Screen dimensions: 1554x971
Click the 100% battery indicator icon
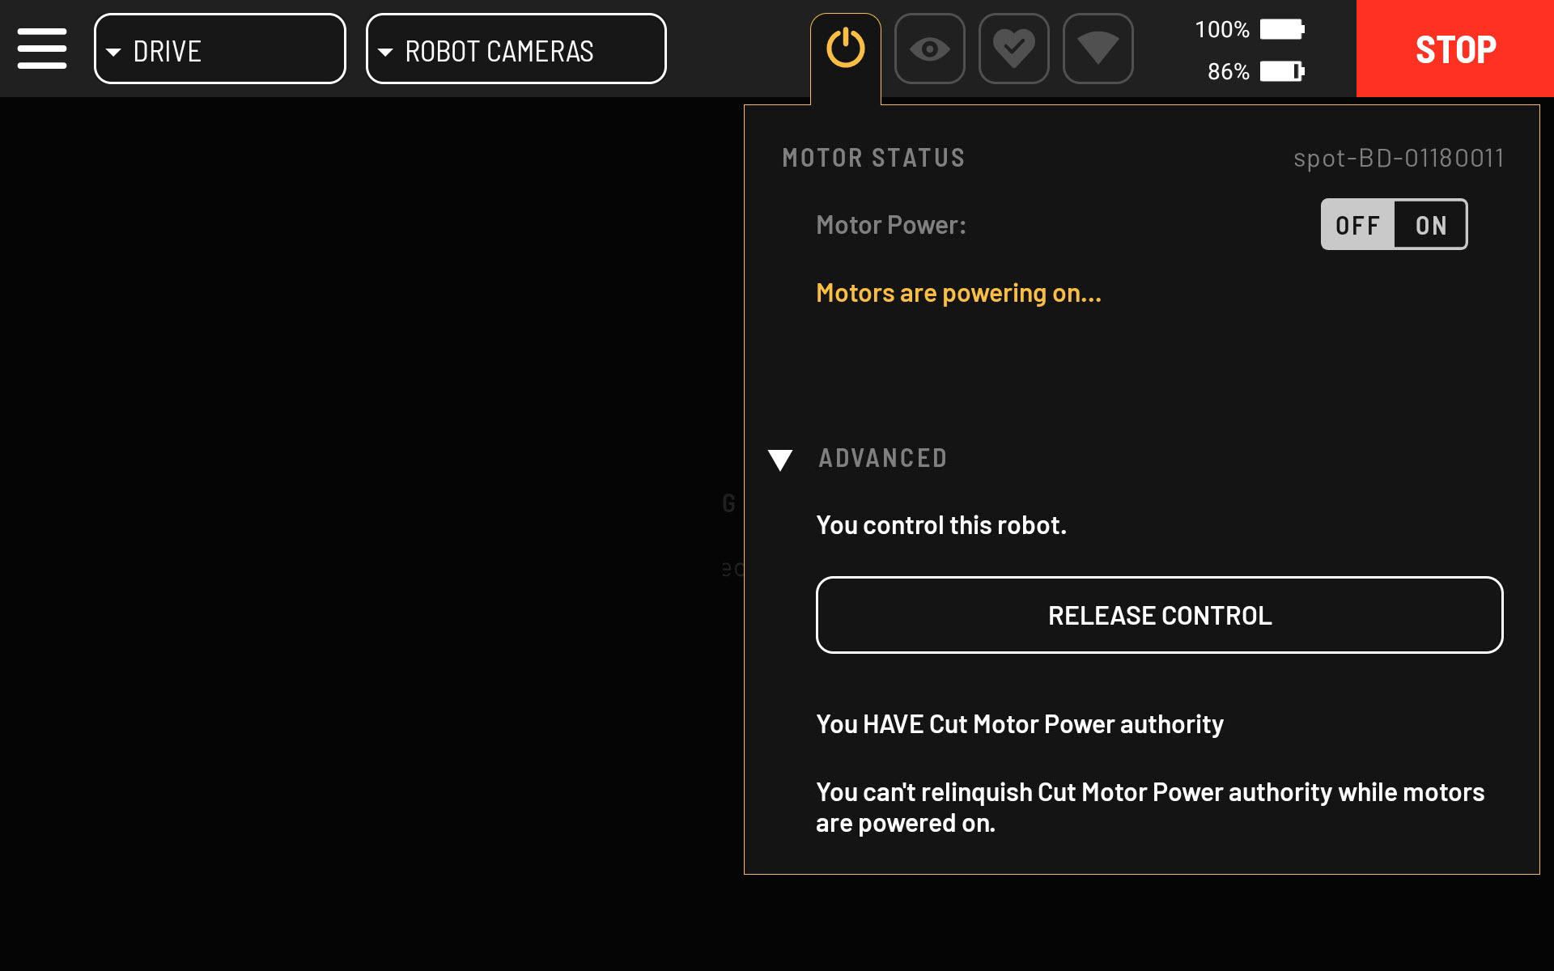tap(1282, 30)
